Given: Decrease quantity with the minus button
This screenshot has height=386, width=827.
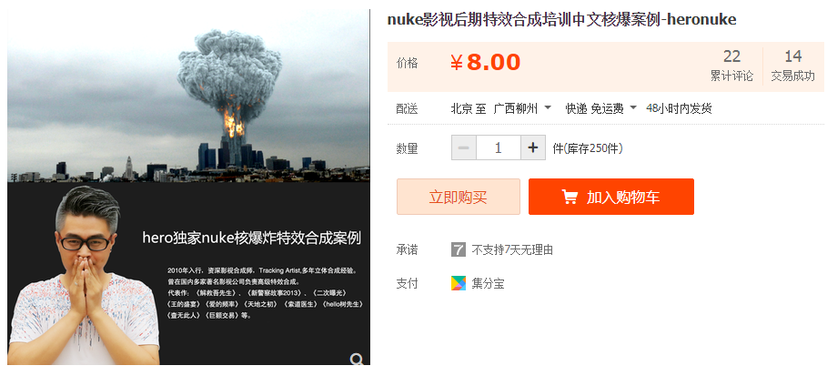Looking at the screenshot, I should 464,147.
